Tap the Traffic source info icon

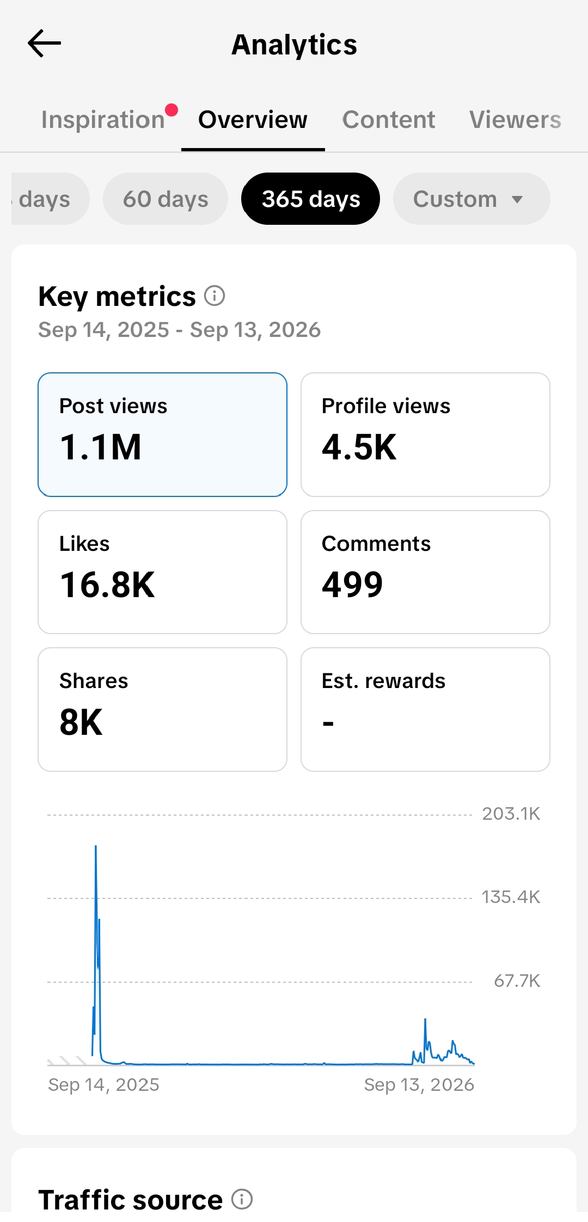click(x=242, y=1199)
